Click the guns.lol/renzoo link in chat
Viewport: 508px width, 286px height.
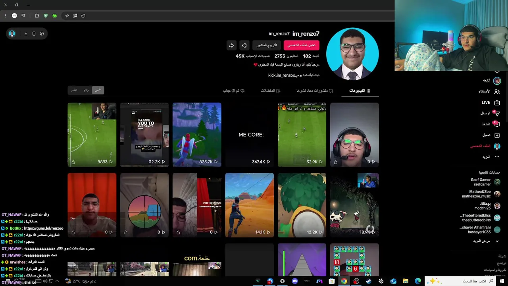click(43, 228)
